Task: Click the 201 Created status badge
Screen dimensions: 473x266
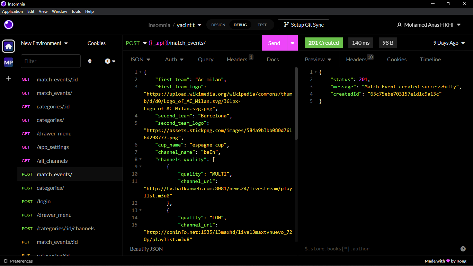Action: 323,43
